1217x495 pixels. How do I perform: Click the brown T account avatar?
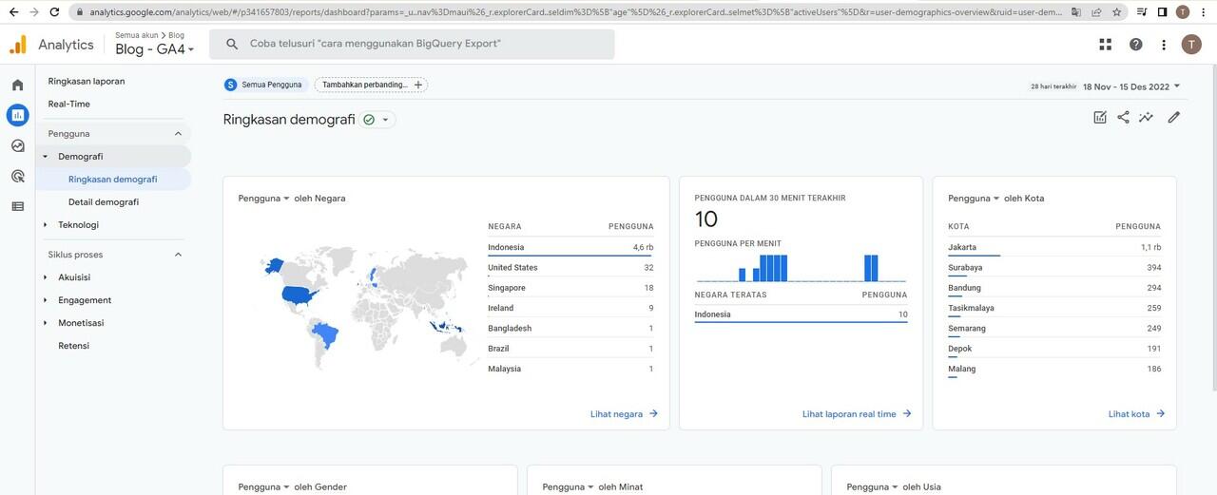coord(1191,45)
